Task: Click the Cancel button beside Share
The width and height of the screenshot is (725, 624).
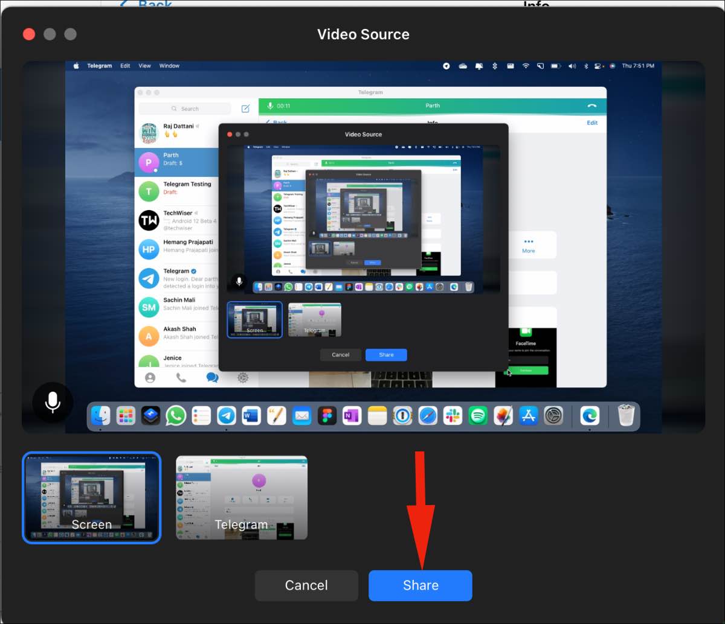Action: coord(306,585)
